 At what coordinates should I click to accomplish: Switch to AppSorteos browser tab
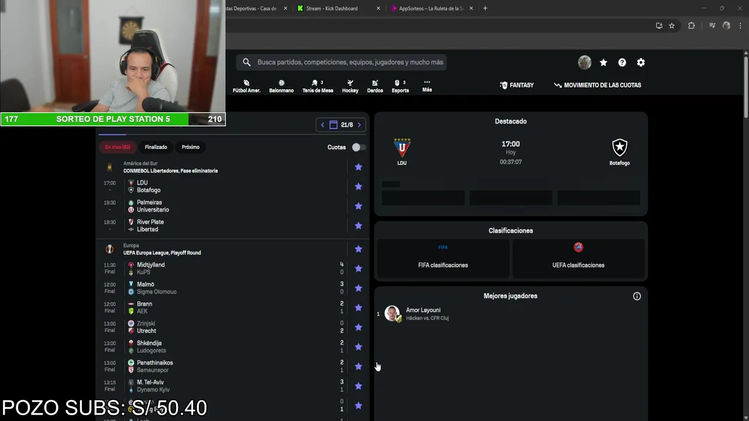[x=431, y=8]
